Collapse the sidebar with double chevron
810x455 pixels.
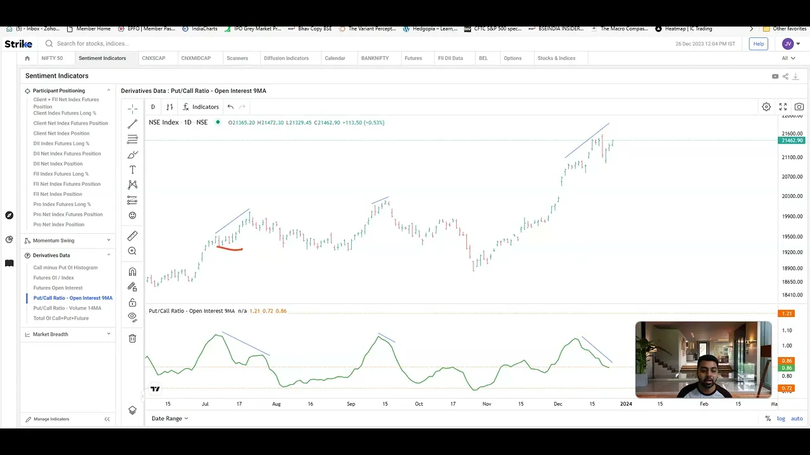[x=107, y=419]
